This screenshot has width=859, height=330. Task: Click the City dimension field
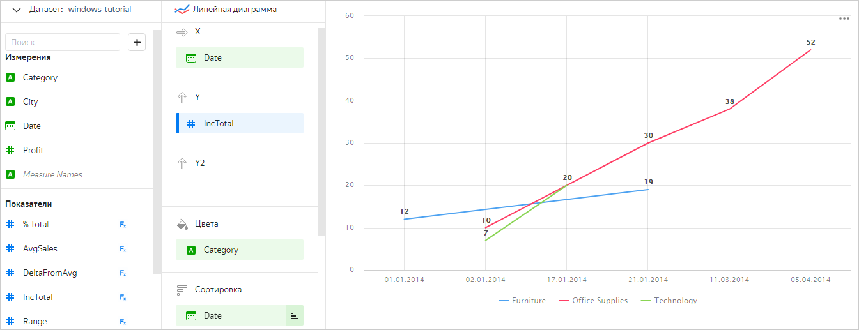pyautogui.click(x=30, y=102)
